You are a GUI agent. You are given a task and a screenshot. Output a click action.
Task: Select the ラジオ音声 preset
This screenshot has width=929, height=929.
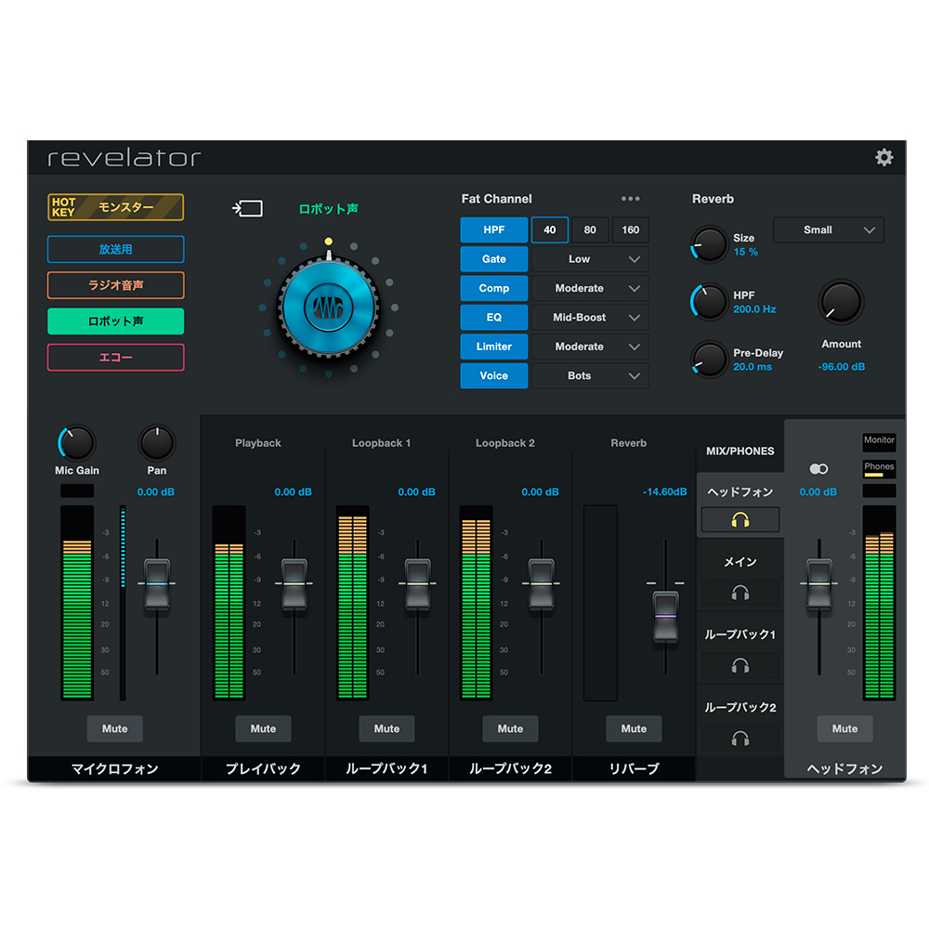pyautogui.click(x=115, y=285)
